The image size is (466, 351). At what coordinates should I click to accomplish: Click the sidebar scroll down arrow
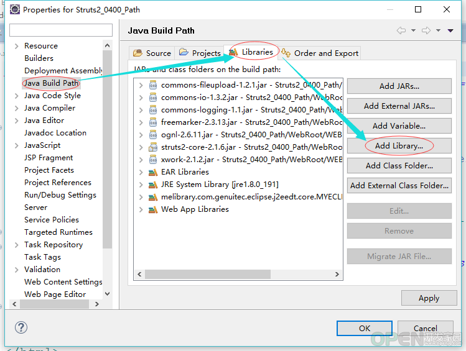[107, 294]
